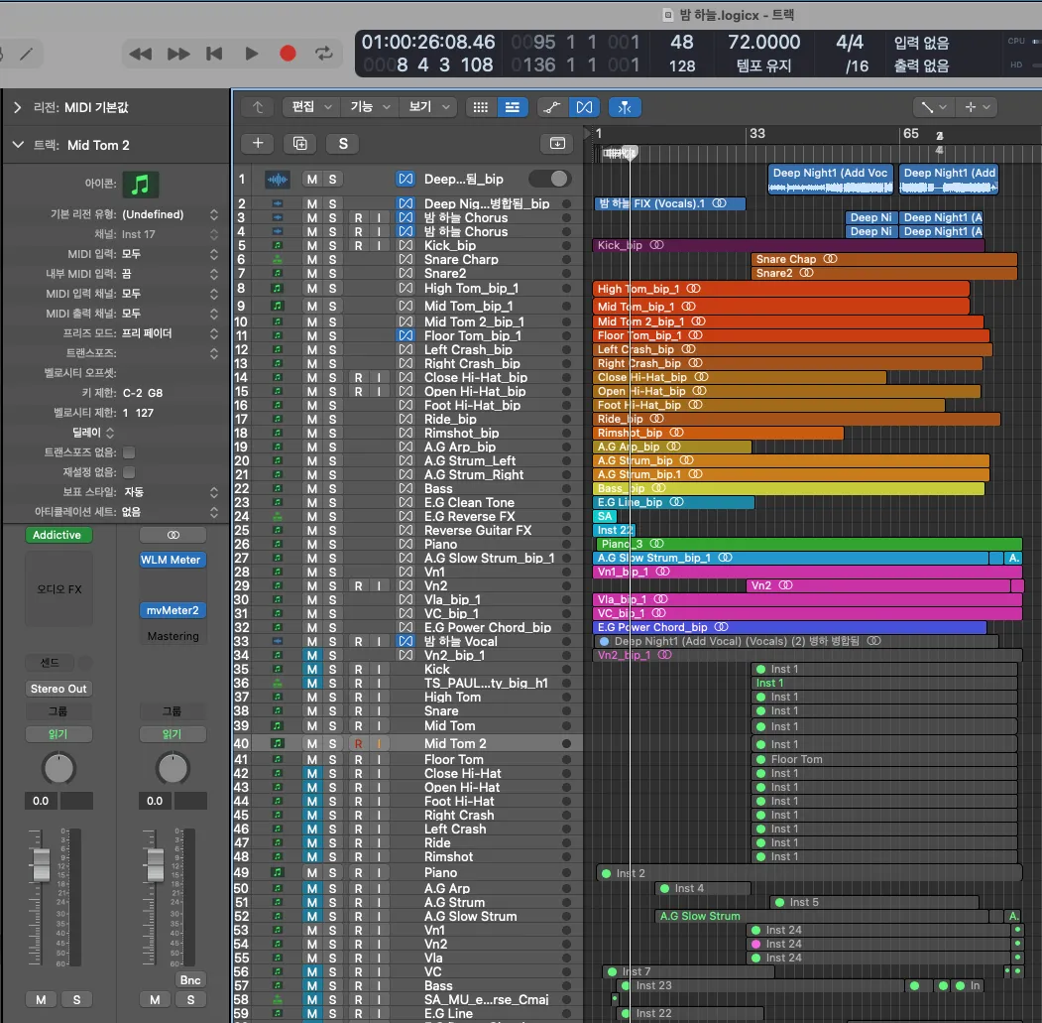
Task: Add a new track with plus button
Action: [258, 143]
